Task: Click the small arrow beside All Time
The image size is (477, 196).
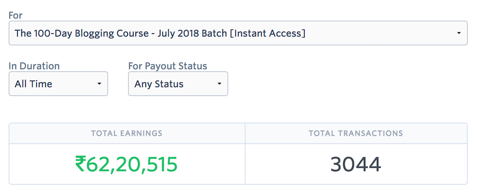Action: 99,84
